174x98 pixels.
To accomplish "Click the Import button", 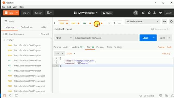I will click(x=26, y=13).
